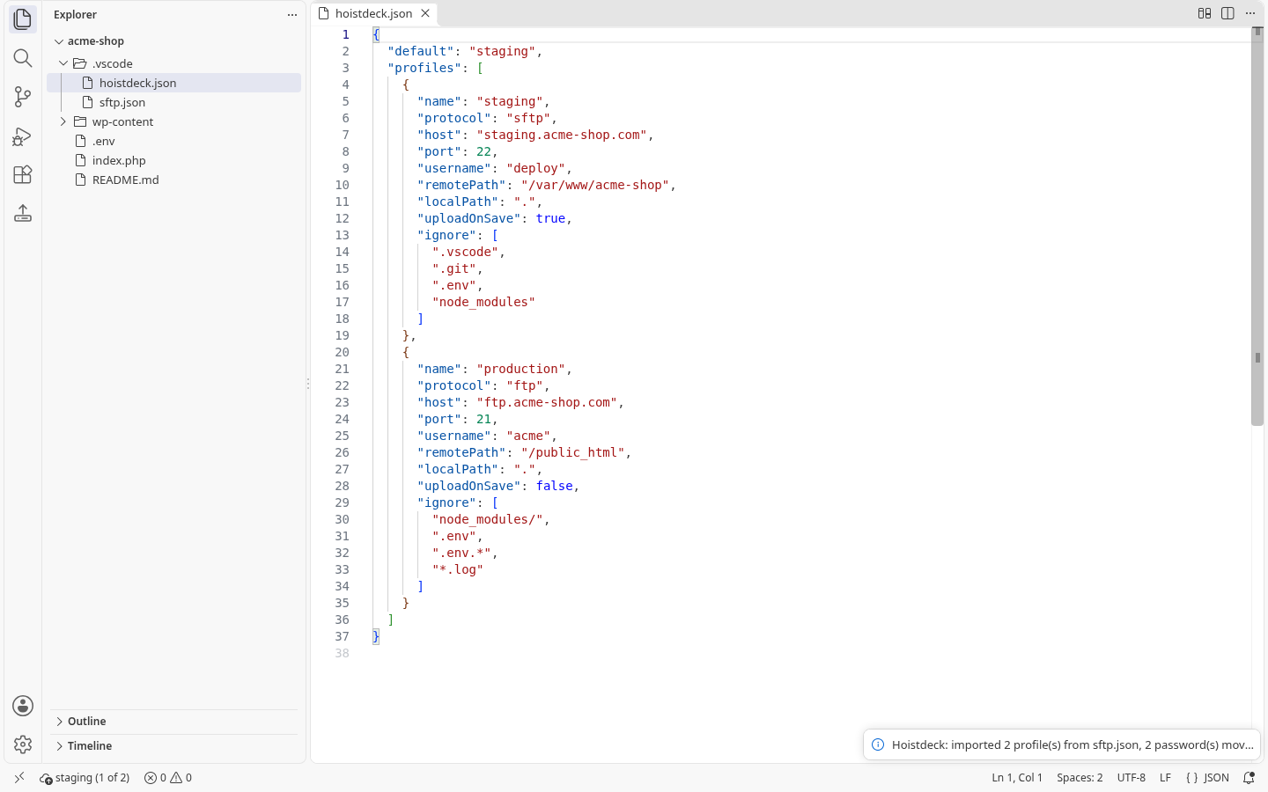Expand the Outline section
Viewport: 1268px width, 792px height.
tap(174, 722)
